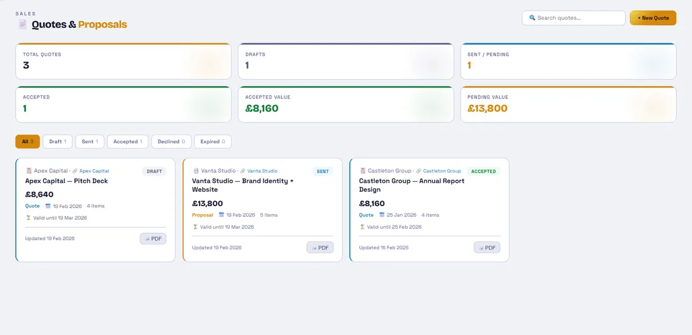Click the magnifier icon in the search box

(532, 18)
